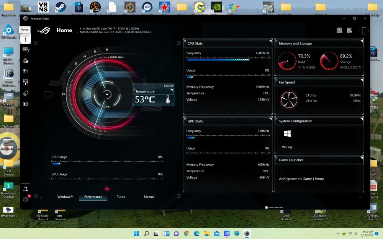Open the Device keyboard-mouse icon in sidebar
383x239 pixels.
pyautogui.click(x=26, y=49)
